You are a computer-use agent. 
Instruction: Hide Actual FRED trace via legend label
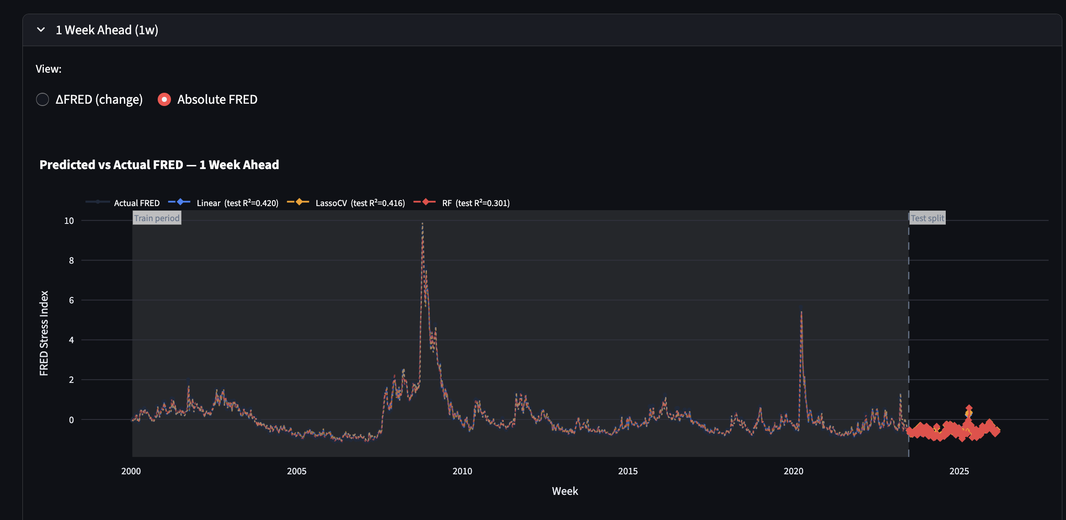point(137,203)
